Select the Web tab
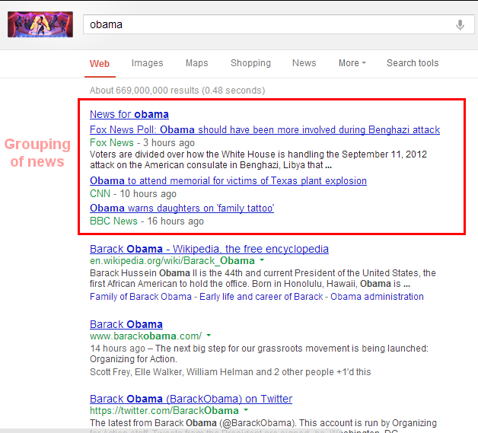Screen dimensions: 478x433 (x=100, y=64)
